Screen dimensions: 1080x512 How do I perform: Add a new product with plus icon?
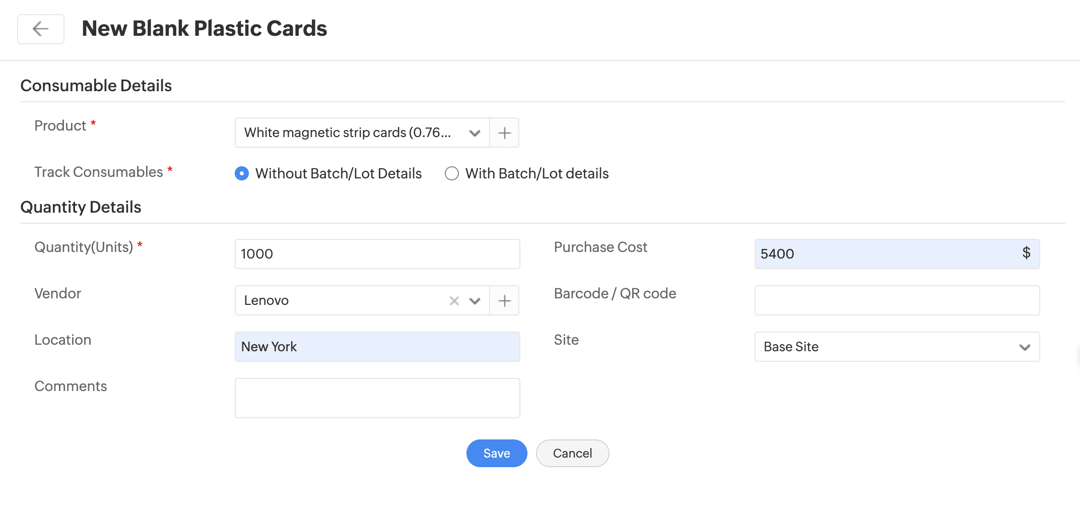(x=504, y=133)
